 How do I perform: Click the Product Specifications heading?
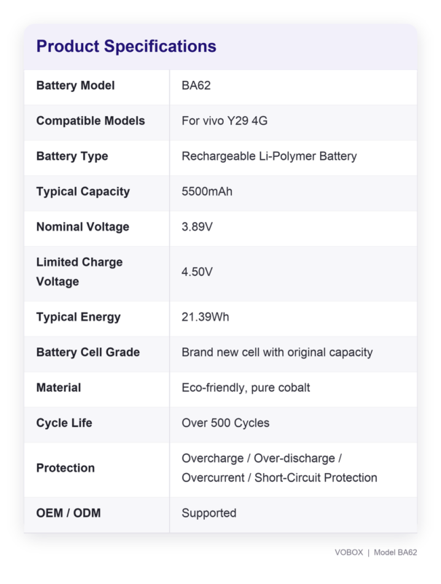point(126,47)
